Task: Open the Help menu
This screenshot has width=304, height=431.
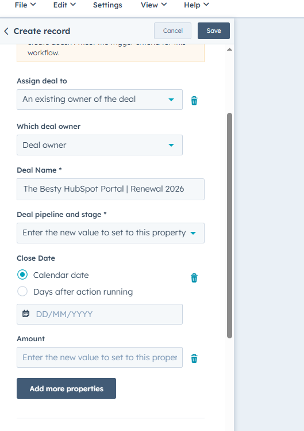Action: (197, 5)
